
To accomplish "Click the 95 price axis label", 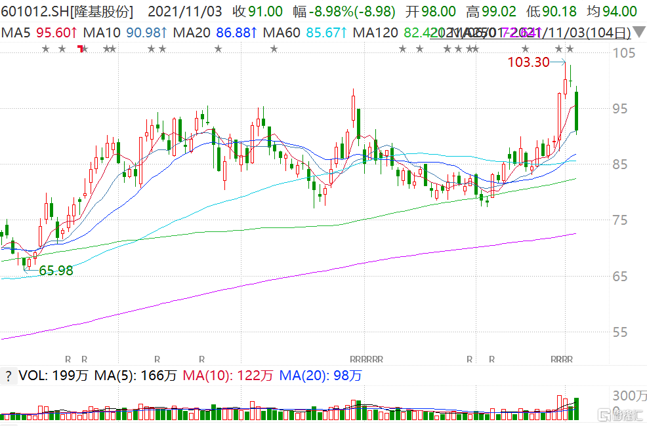I will (x=619, y=109).
